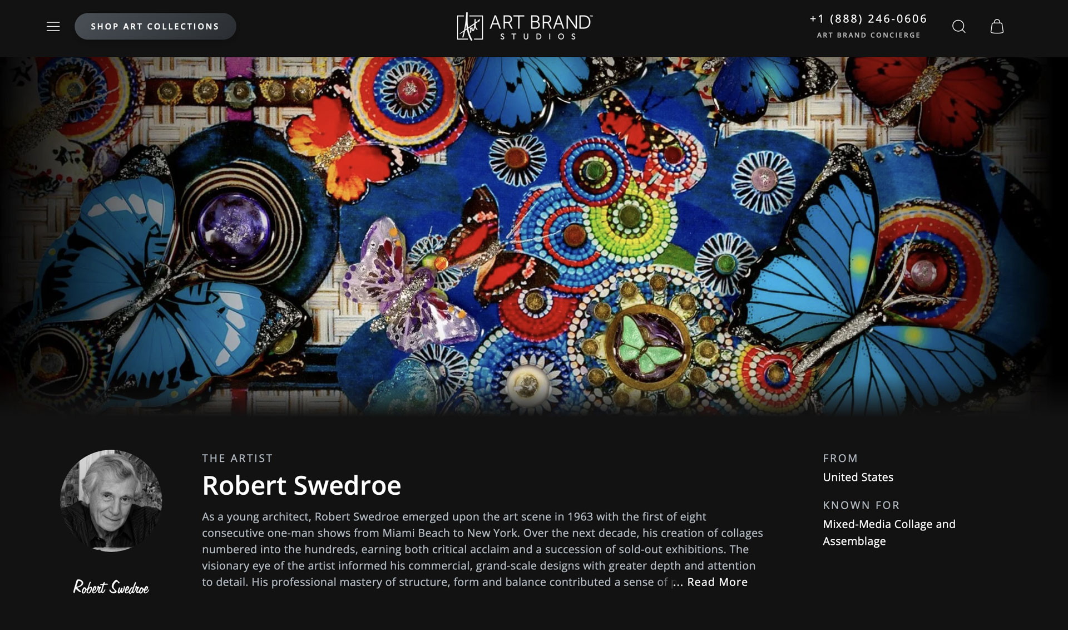Click the handwritten Robert Swedroe signature
Viewport: 1068px width, 630px height.
[111, 588]
